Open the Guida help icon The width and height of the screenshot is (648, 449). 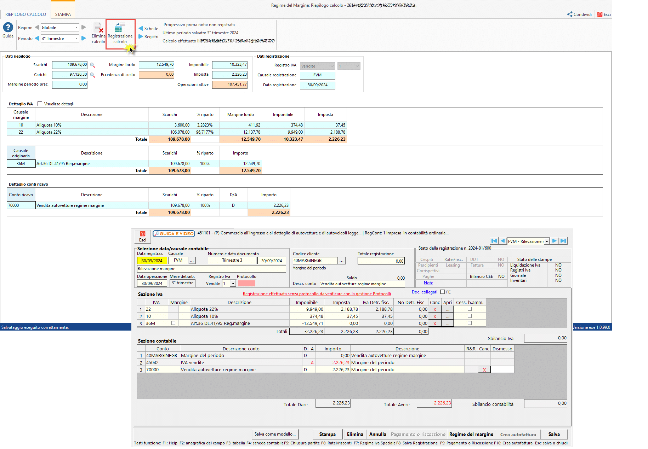tap(8, 28)
